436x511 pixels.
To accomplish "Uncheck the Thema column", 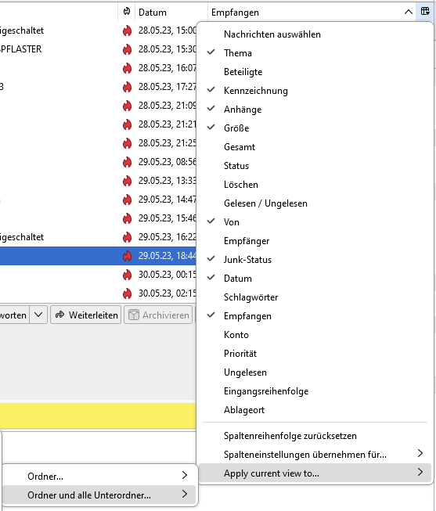I will tap(315, 53).
